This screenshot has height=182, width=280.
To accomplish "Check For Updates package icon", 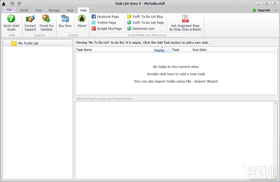I will coord(46,19).
